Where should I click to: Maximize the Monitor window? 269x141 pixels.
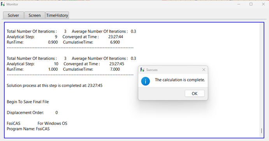[x=251, y=4]
